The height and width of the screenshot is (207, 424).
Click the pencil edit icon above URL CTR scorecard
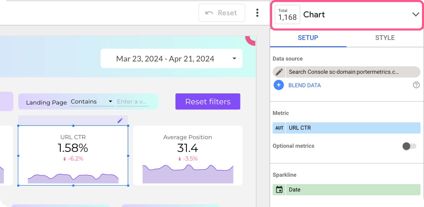(120, 121)
